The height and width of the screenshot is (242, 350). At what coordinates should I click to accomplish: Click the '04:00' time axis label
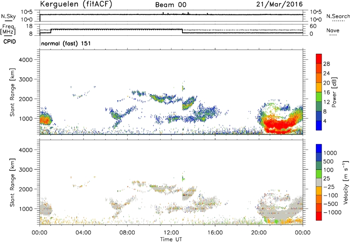[84, 233]
